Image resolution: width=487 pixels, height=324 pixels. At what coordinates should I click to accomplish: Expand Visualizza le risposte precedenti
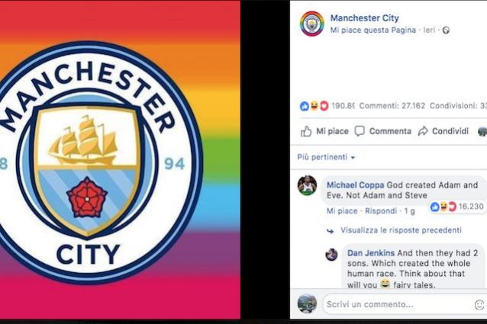401,230
